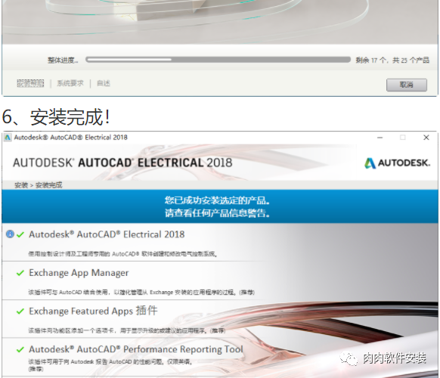Click the description under Performance Reporting Tool

[110, 365]
